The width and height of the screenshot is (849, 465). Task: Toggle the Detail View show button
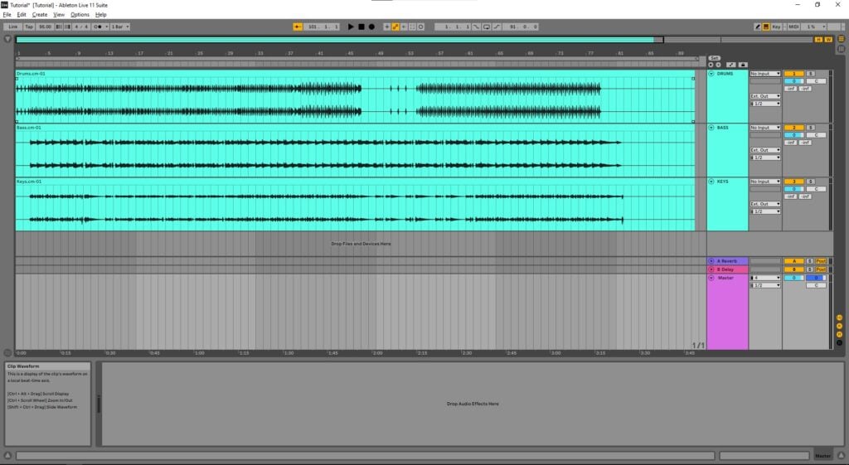842,455
